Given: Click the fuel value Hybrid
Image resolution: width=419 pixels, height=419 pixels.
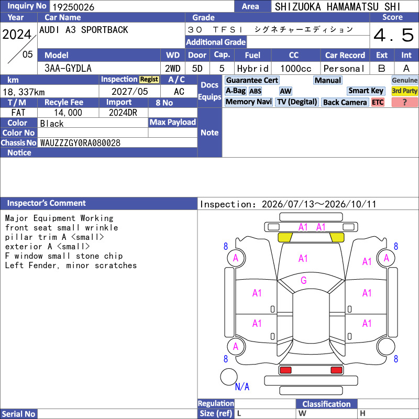Looking at the screenshot, I should 252,69.
